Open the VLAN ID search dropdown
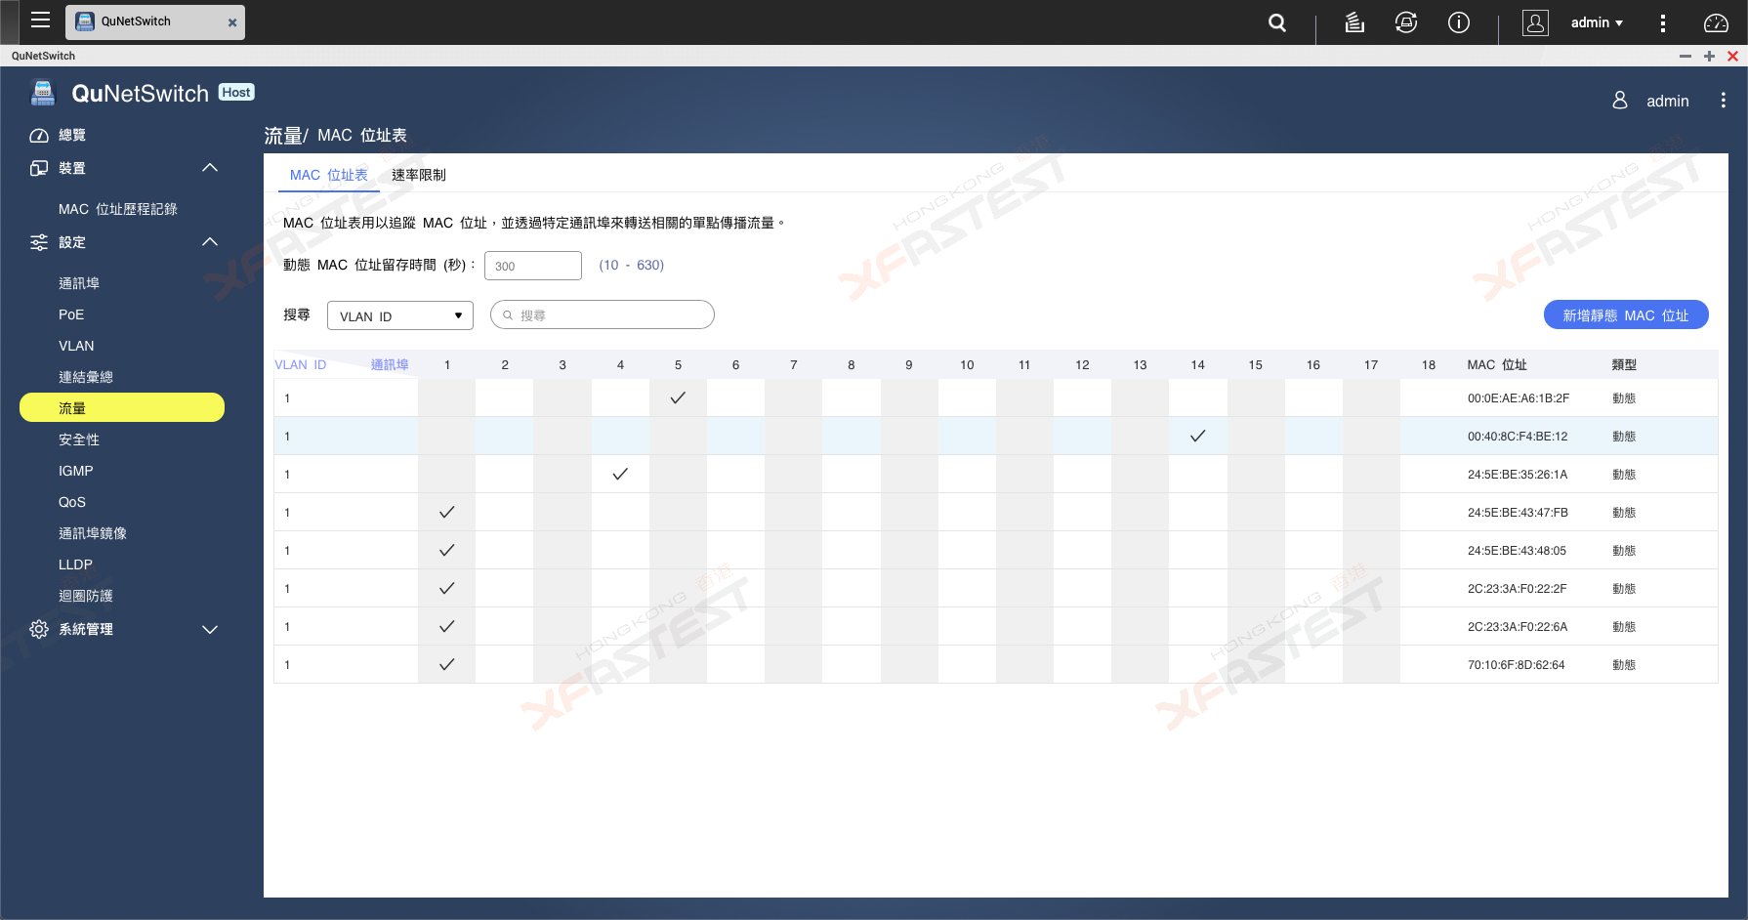Screen dimensions: 1748x920 click(x=400, y=315)
